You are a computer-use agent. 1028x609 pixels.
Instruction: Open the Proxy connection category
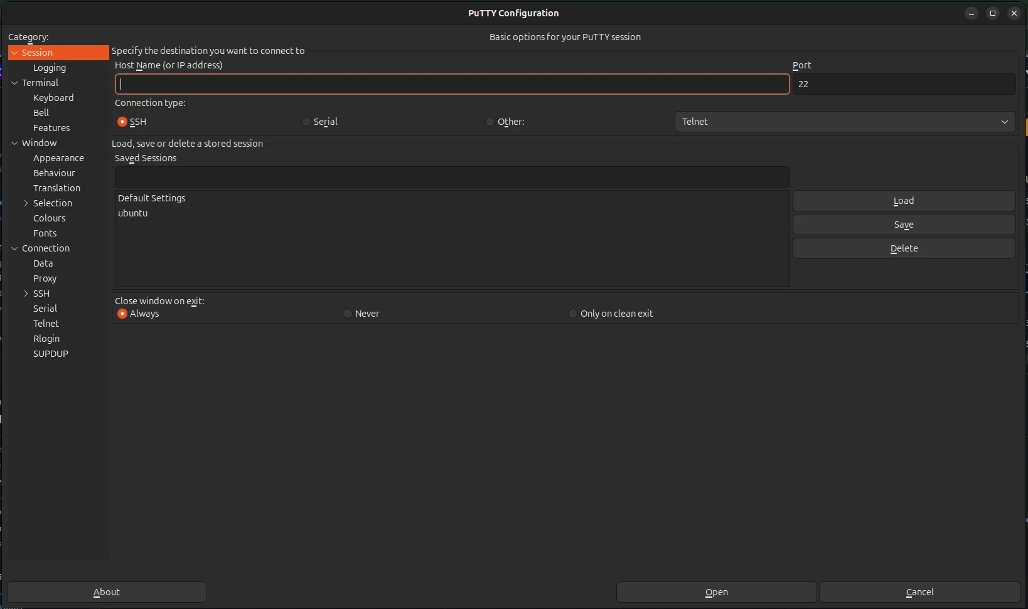(x=45, y=278)
